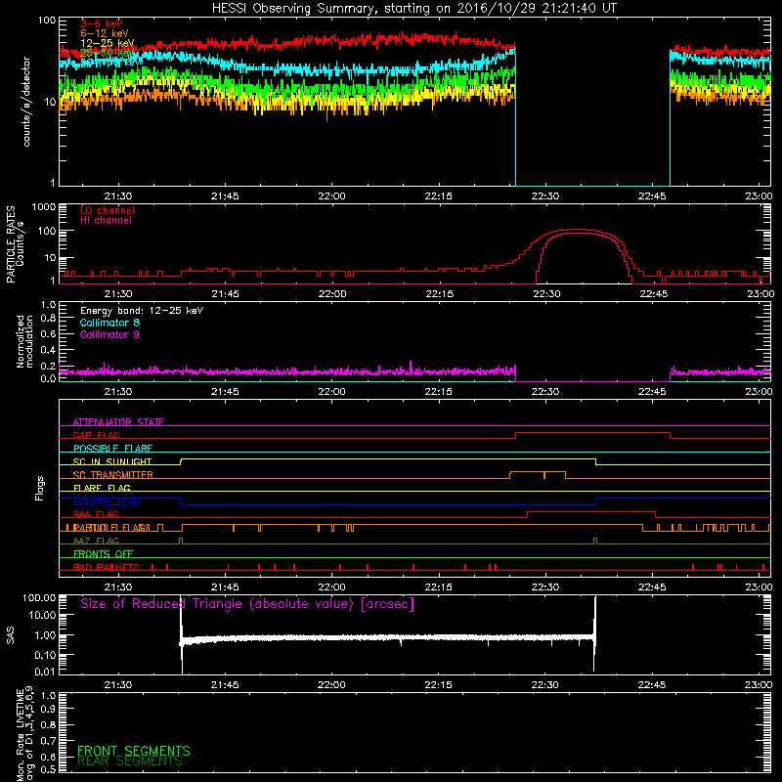Click the vertical 'Flags' axis label
This screenshot has height=782, width=782.
40,488
